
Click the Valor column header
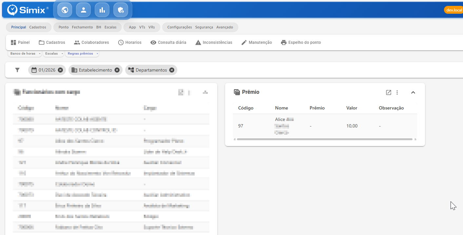click(352, 108)
